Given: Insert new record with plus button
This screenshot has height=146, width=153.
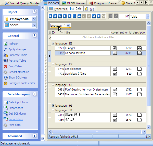Looking at the screenshot, I should click(70, 16).
